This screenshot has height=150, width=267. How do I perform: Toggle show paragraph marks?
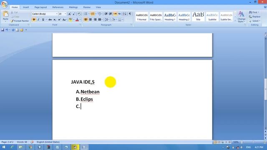pyautogui.click(x=130, y=14)
